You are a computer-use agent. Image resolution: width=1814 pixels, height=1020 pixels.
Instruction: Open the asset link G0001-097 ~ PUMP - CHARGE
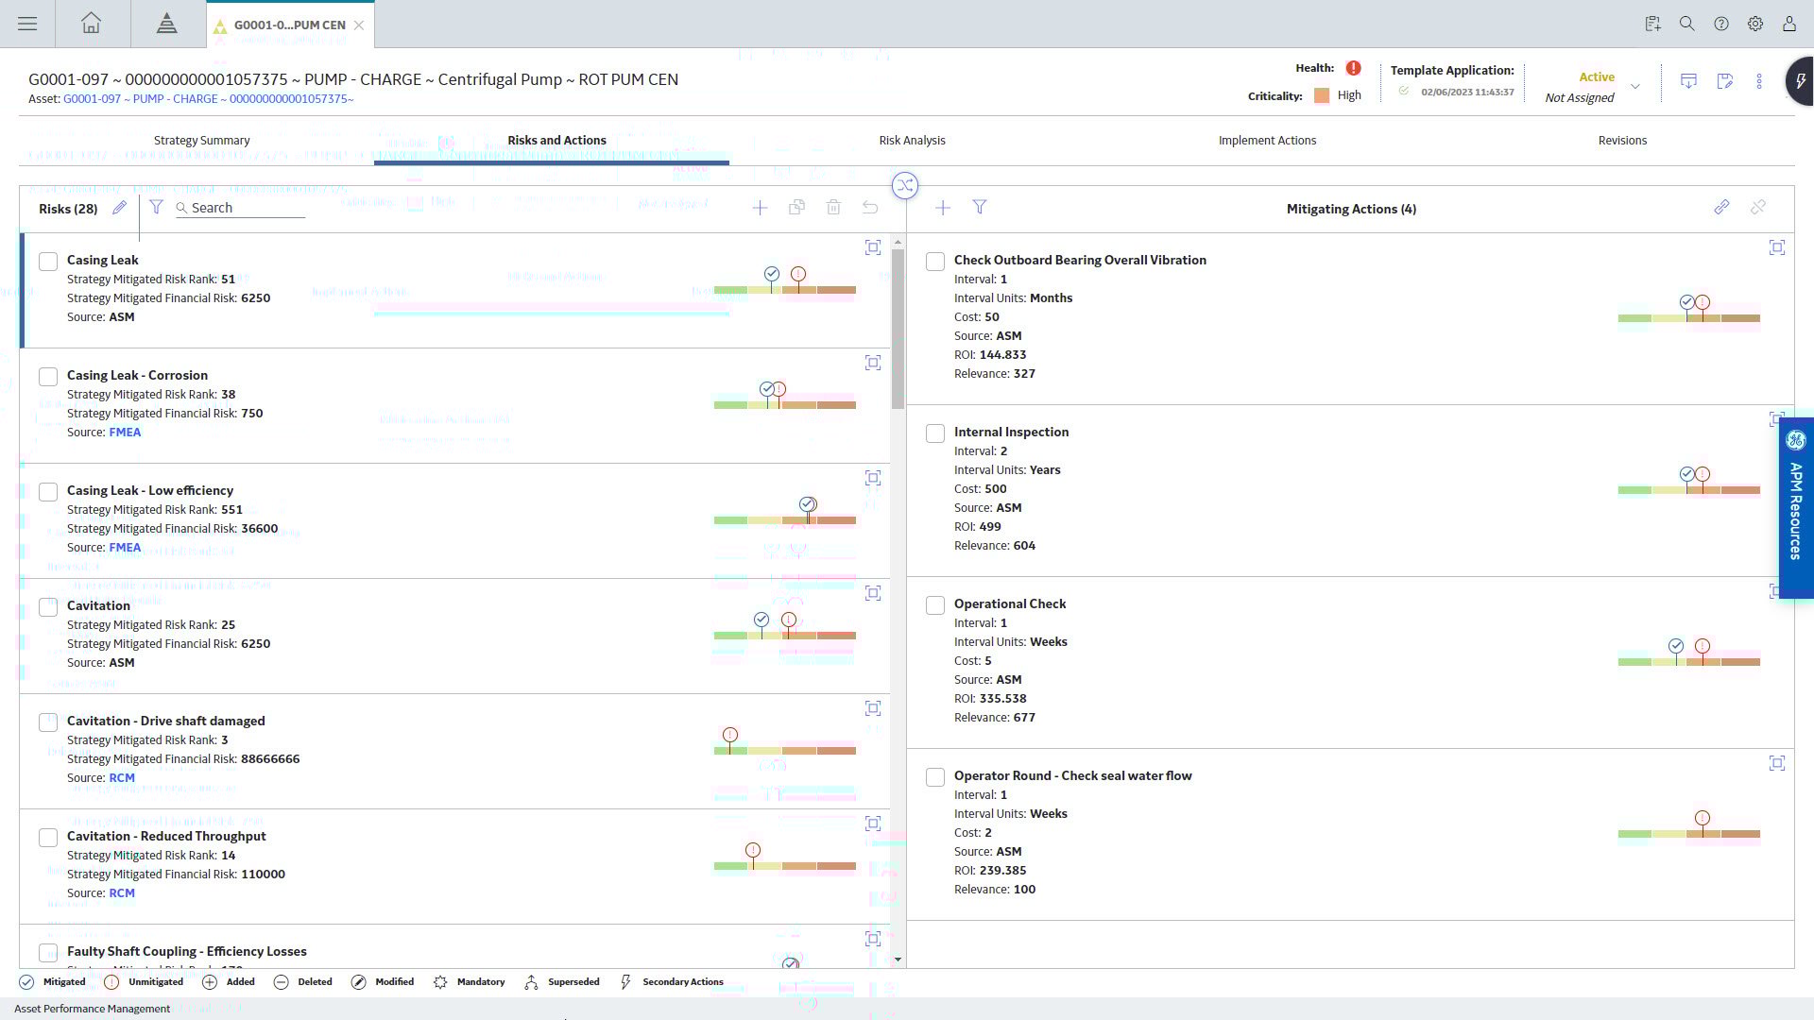coord(208,99)
